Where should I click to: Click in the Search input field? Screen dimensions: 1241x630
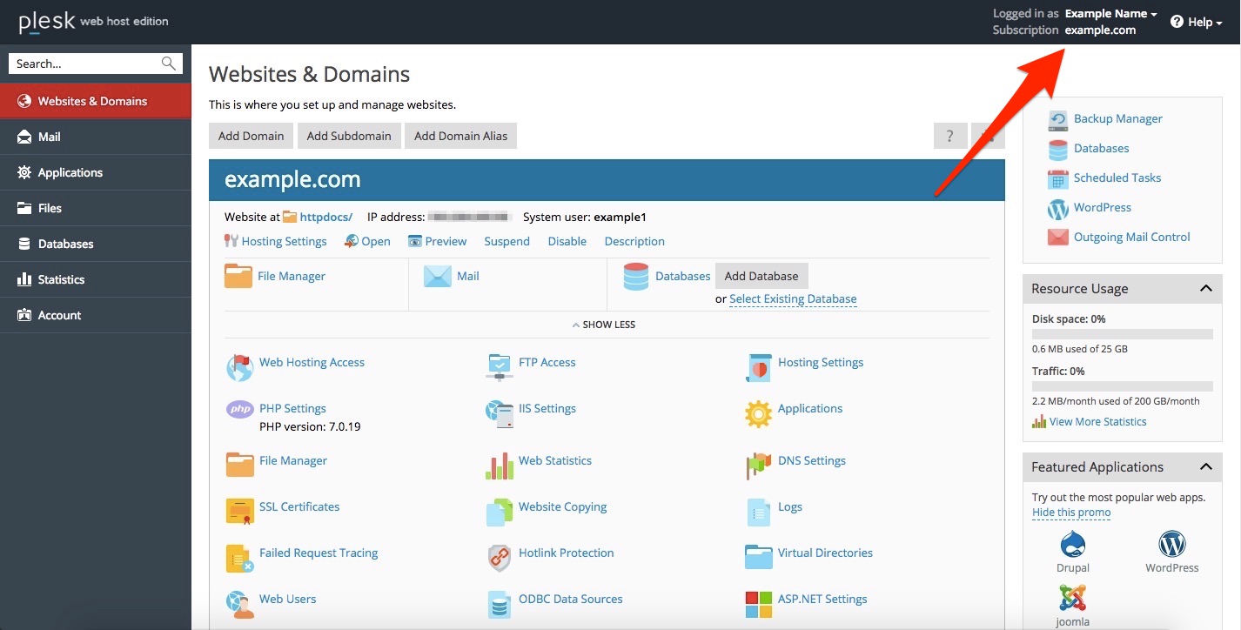(x=84, y=64)
